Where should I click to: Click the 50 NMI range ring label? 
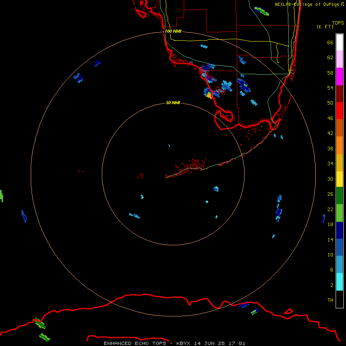tap(173, 103)
